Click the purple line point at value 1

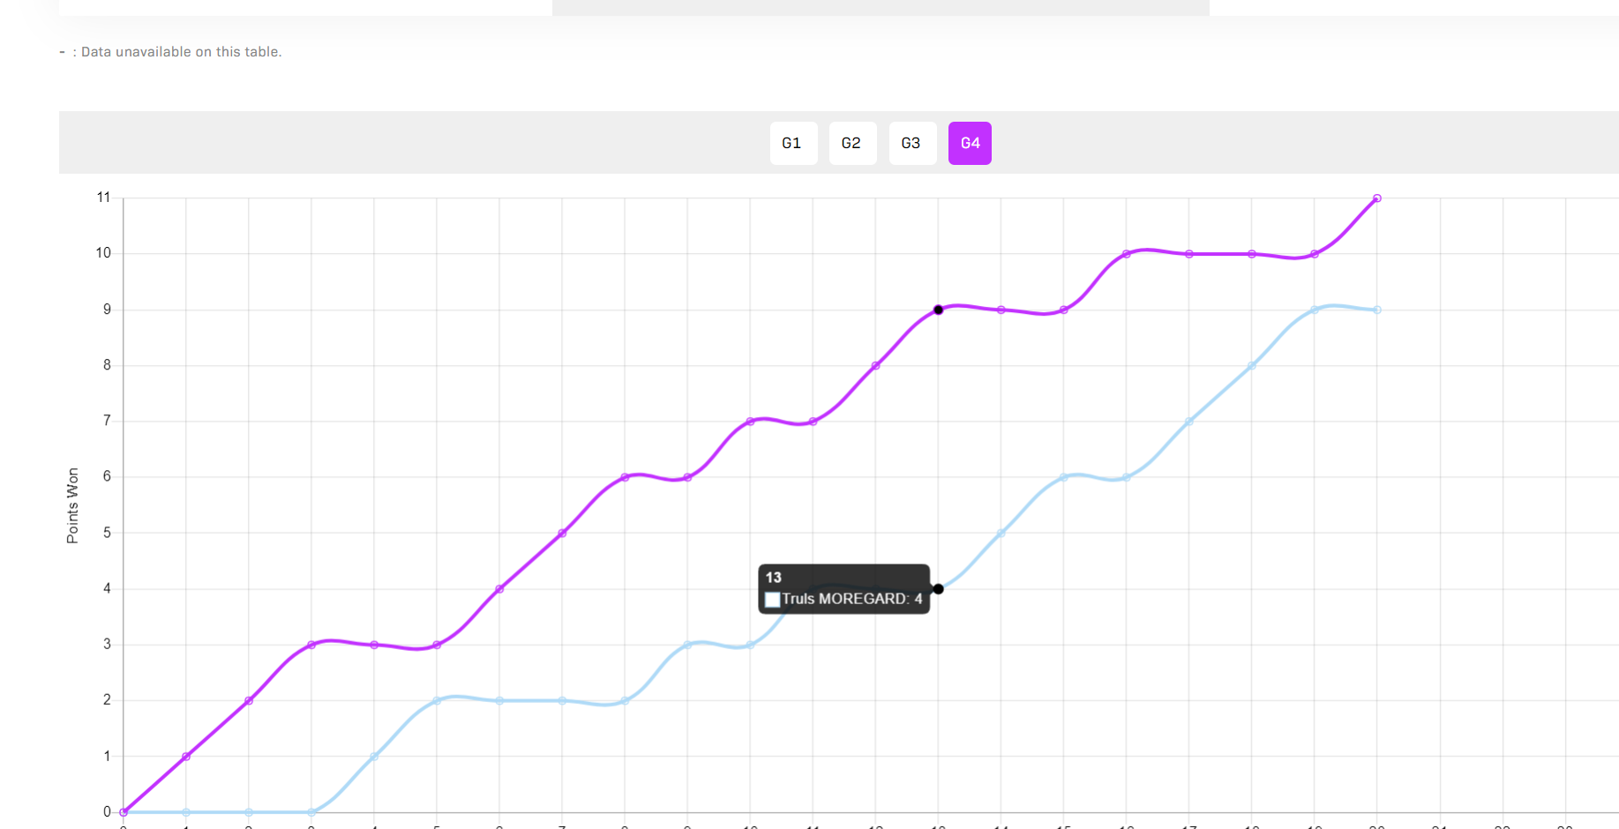(186, 756)
